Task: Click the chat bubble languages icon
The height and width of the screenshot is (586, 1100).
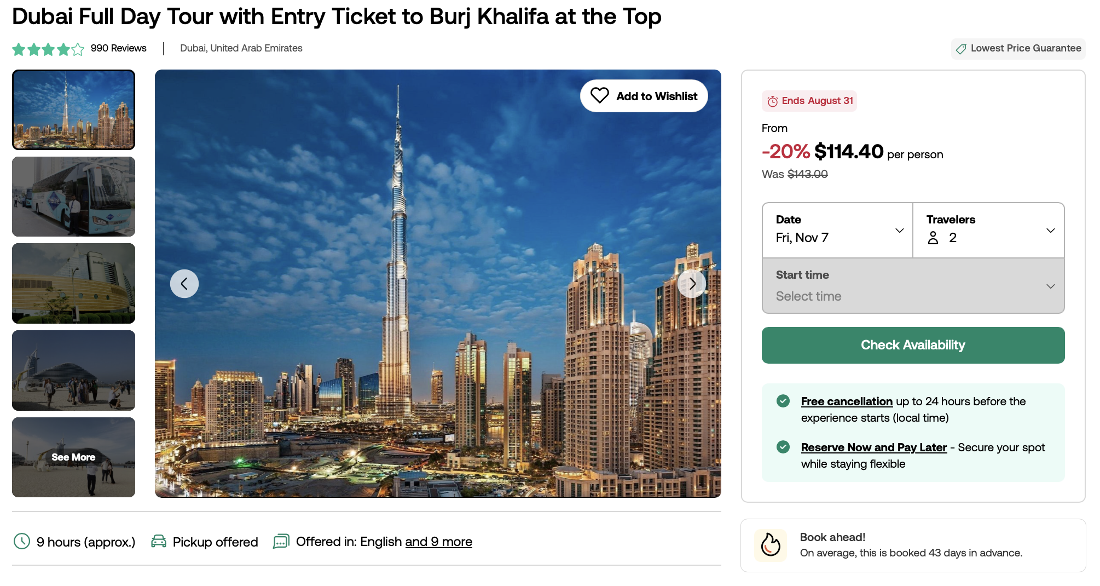Action: pos(281,542)
